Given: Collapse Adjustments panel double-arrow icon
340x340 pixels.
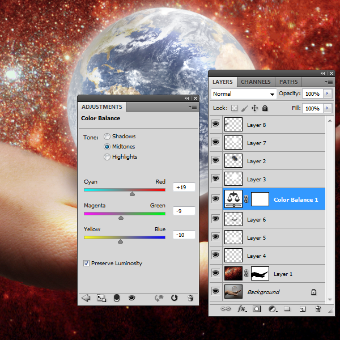Looking at the screenshot, I should 186,98.
